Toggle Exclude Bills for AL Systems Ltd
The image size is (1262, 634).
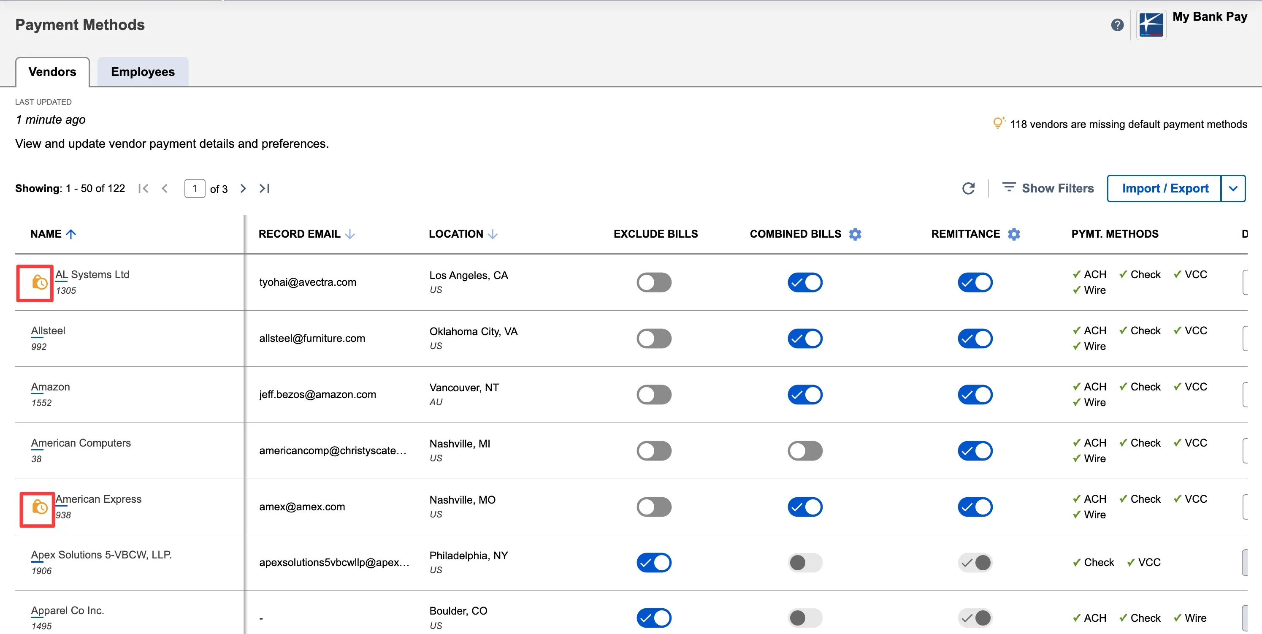point(653,282)
